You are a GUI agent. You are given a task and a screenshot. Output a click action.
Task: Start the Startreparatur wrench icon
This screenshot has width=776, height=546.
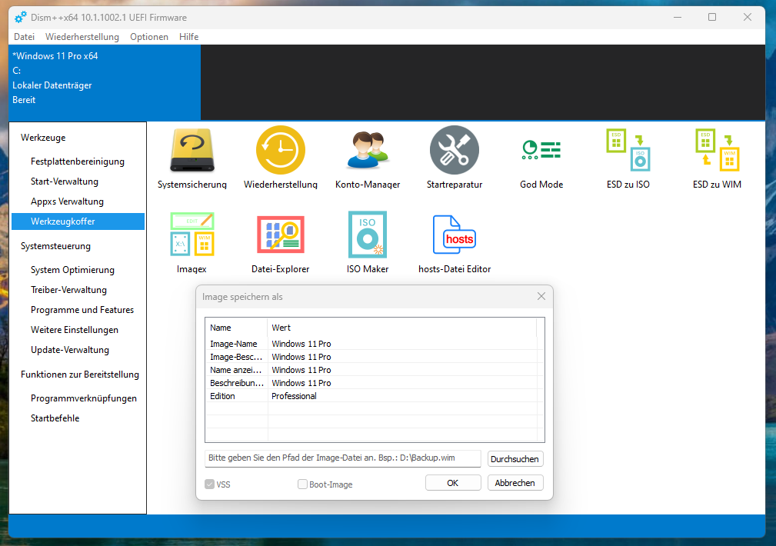455,150
